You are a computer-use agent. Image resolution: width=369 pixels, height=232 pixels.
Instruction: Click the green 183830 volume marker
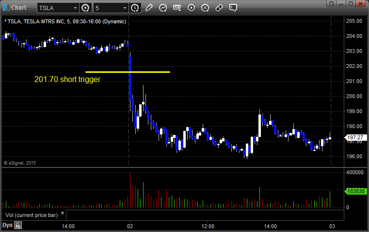355,191
